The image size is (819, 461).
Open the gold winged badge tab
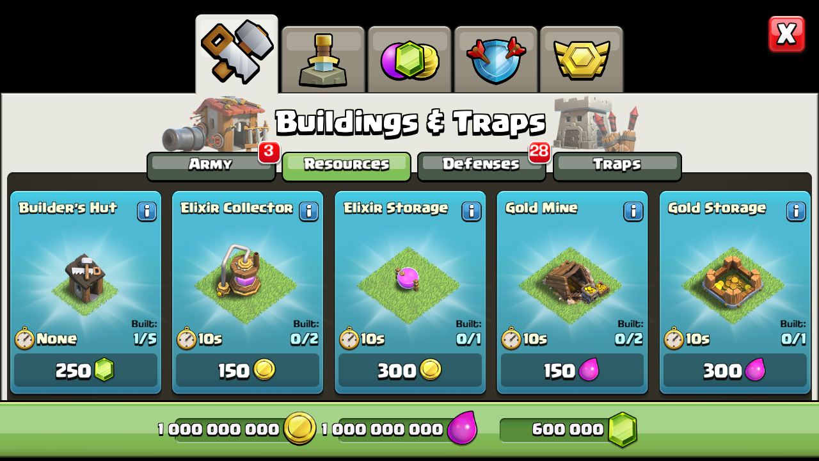click(x=582, y=60)
